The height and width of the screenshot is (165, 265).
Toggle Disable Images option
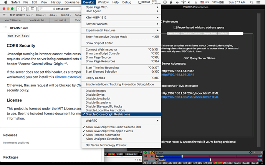pyautogui.click(x=121, y=91)
